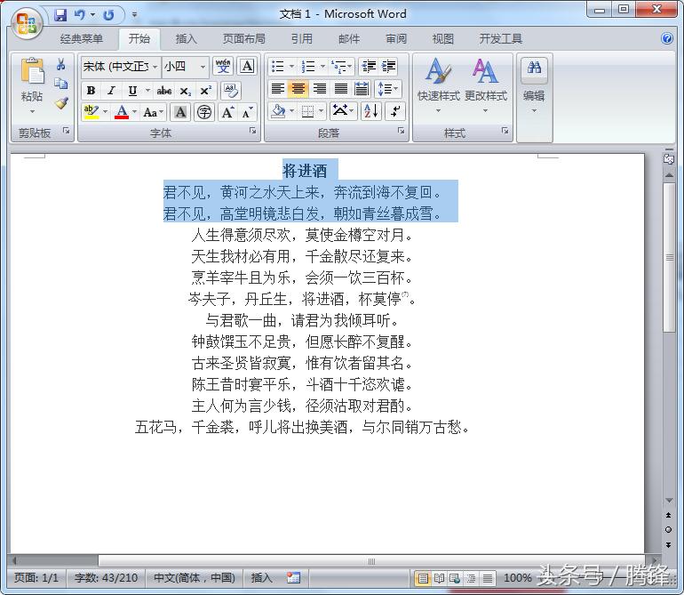Screen dimensions: 684x595
Task: Decrease paragraph indent
Action: (369, 67)
